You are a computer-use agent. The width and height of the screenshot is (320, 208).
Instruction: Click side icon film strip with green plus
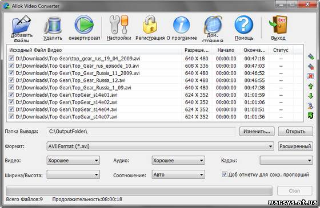pyautogui.click(x=311, y=56)
